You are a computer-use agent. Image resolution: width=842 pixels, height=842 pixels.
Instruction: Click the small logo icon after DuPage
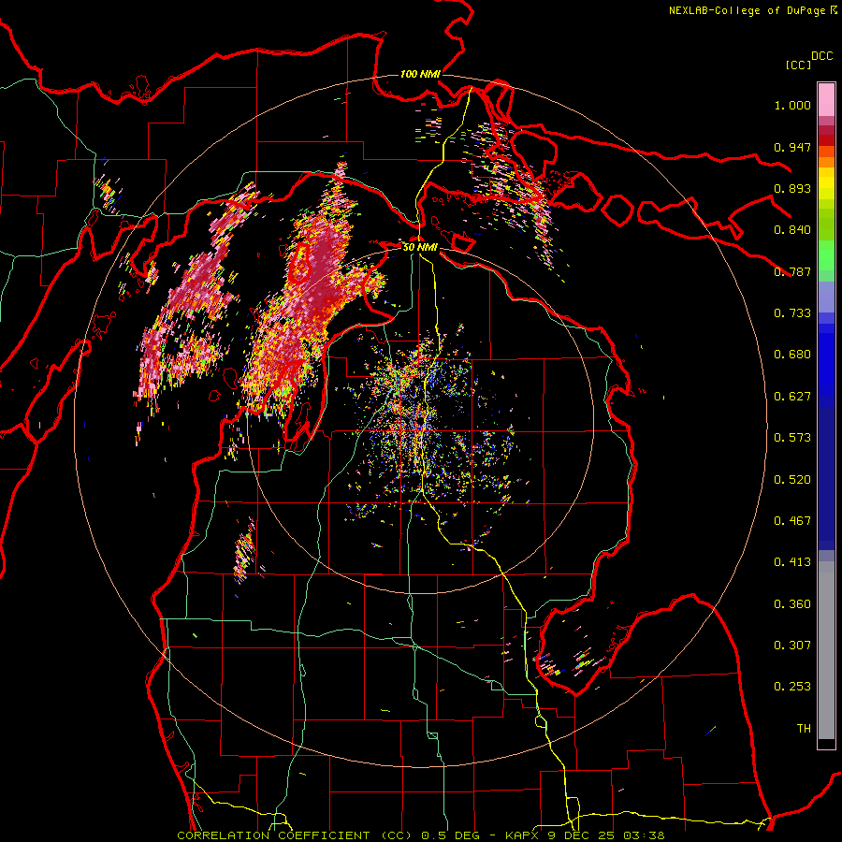click(834, 9)
